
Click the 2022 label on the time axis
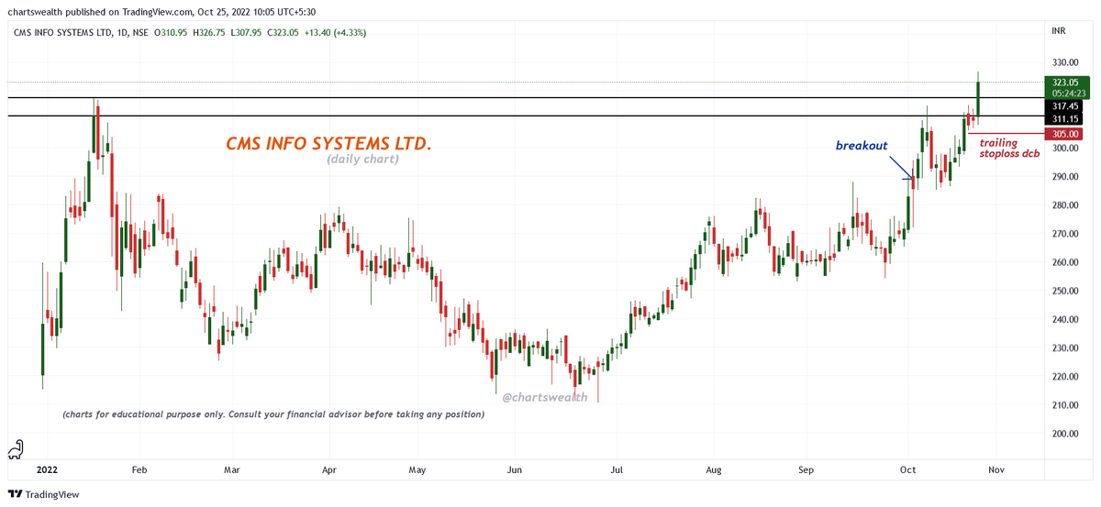click(46, 469)
